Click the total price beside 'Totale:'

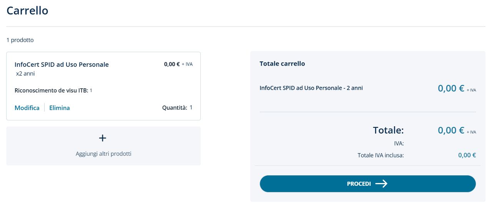pos(451,130)
